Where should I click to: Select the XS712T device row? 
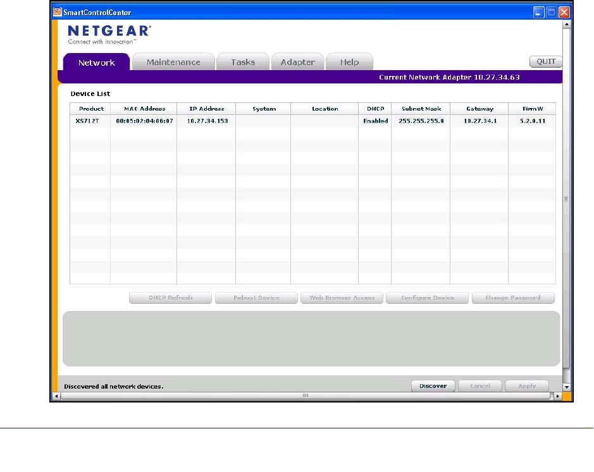(313, 121)
